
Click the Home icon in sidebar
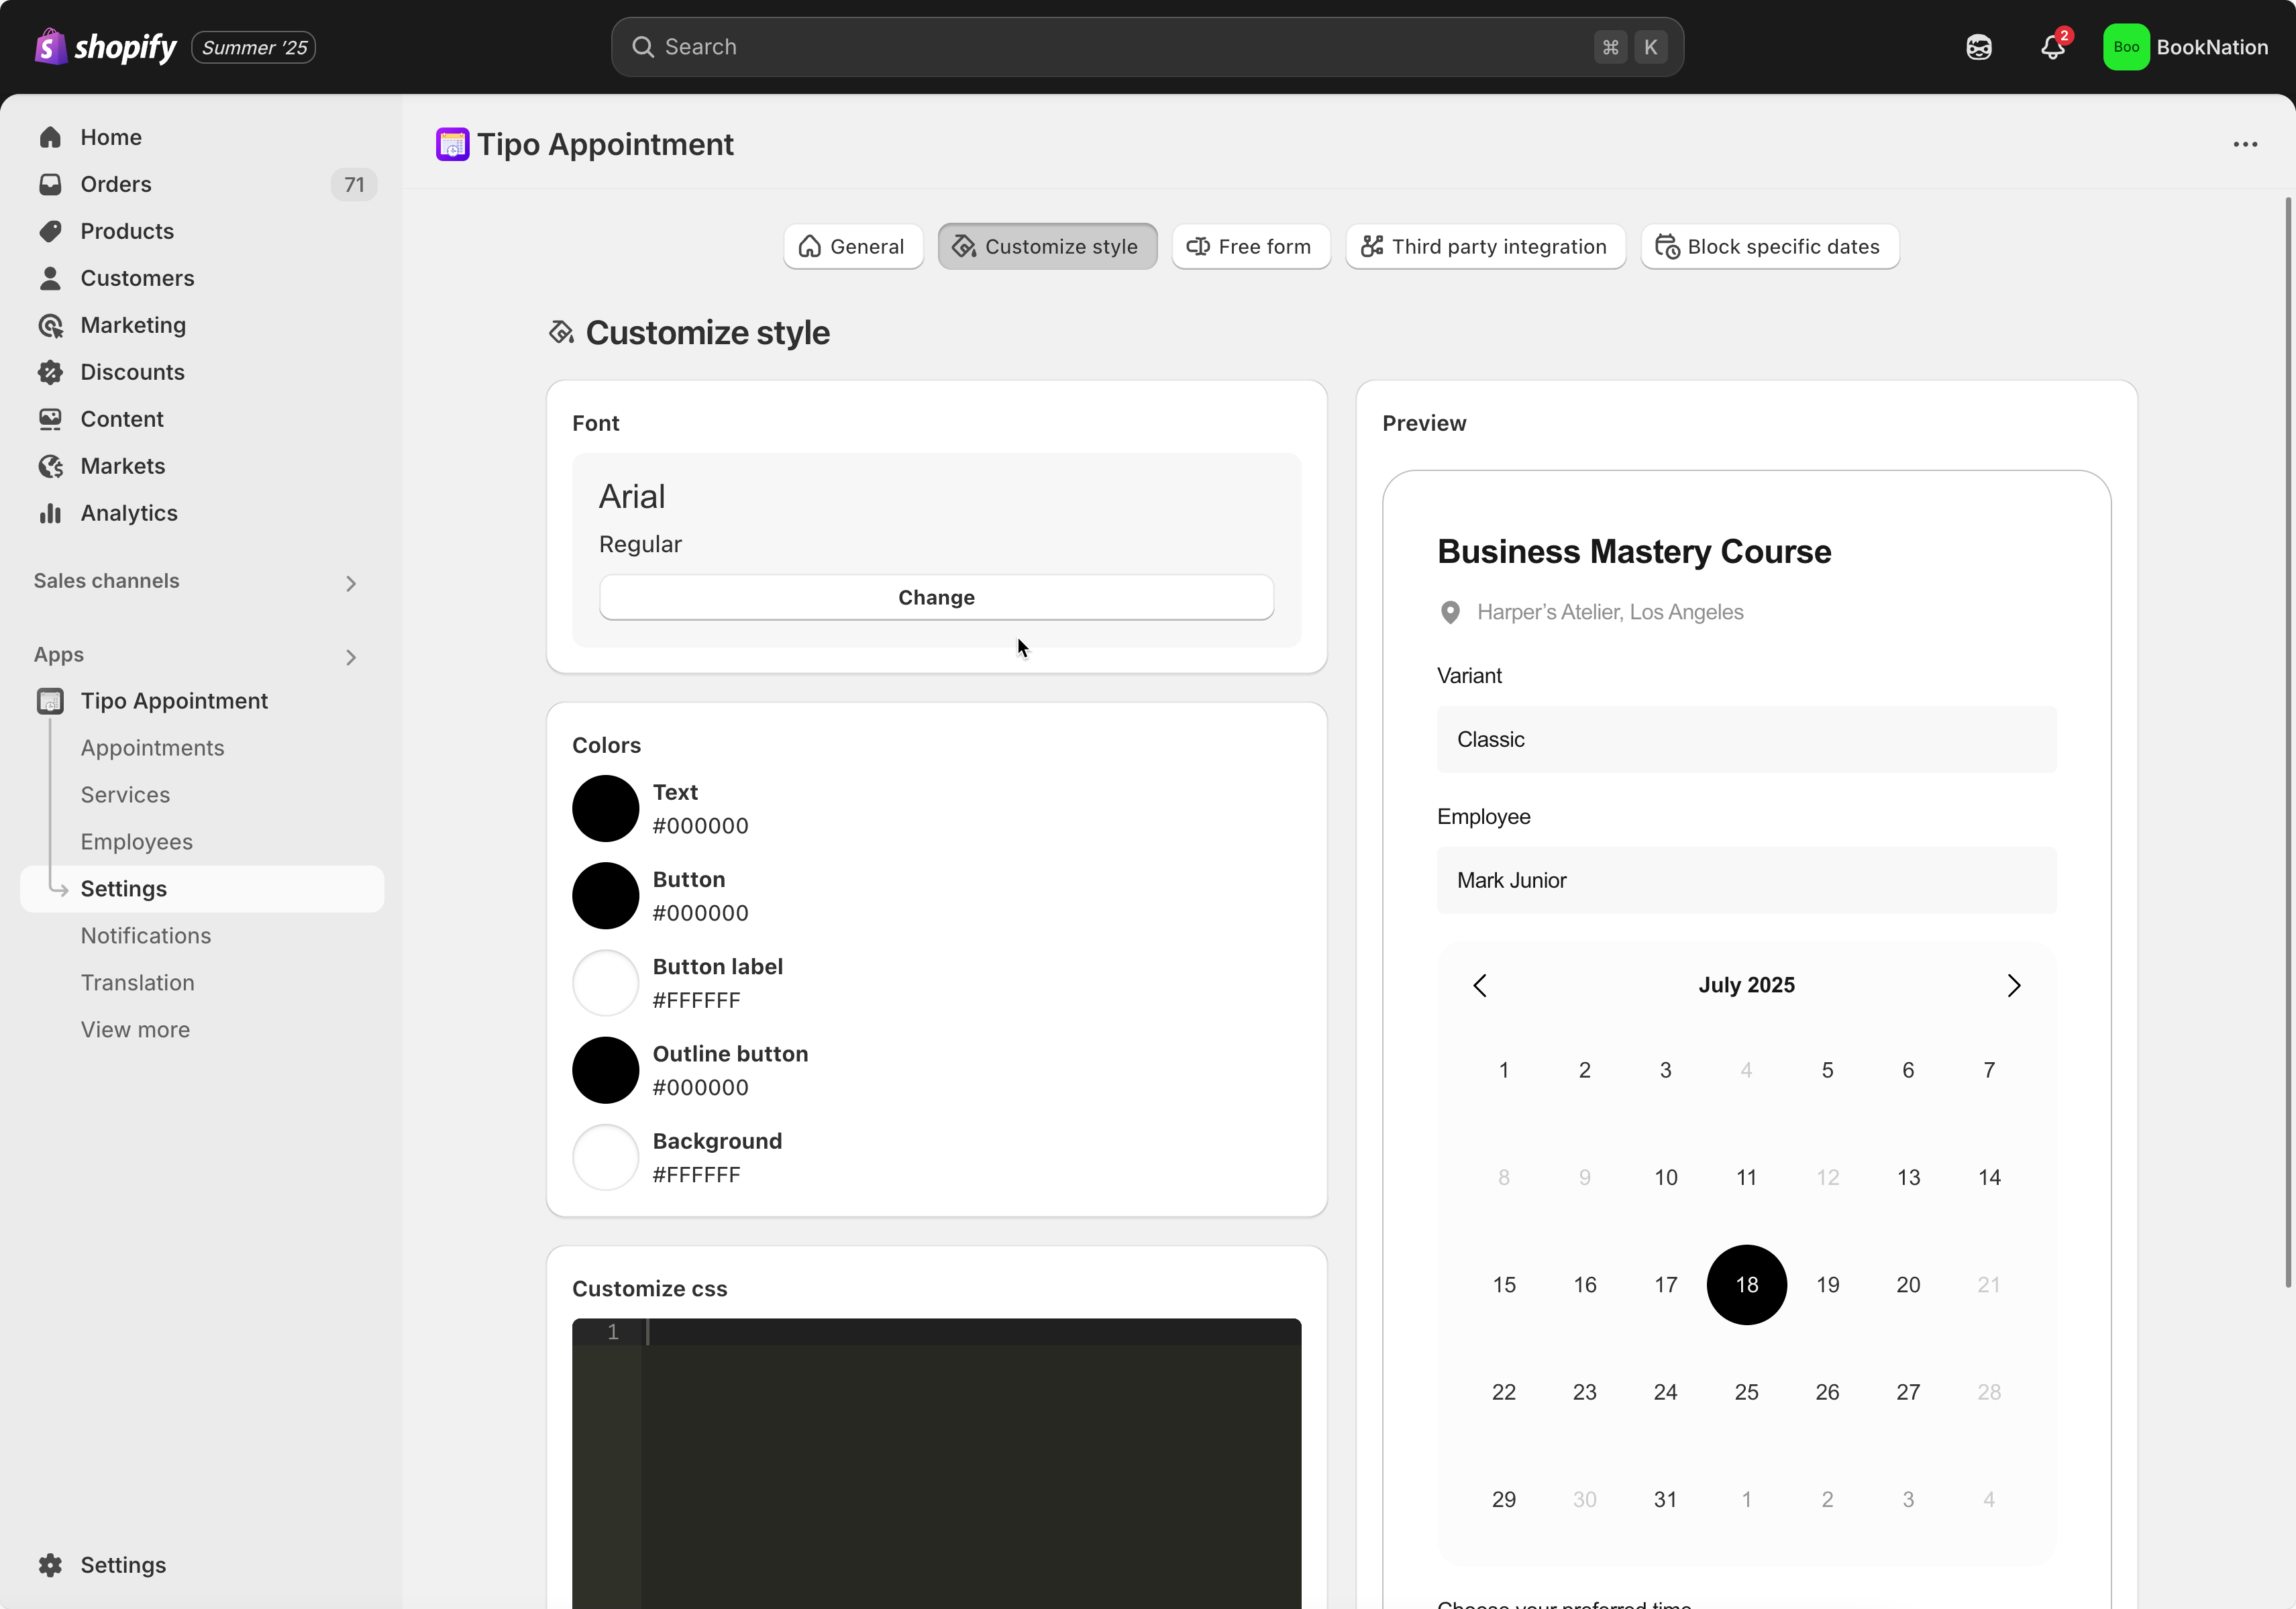(50, 137)
